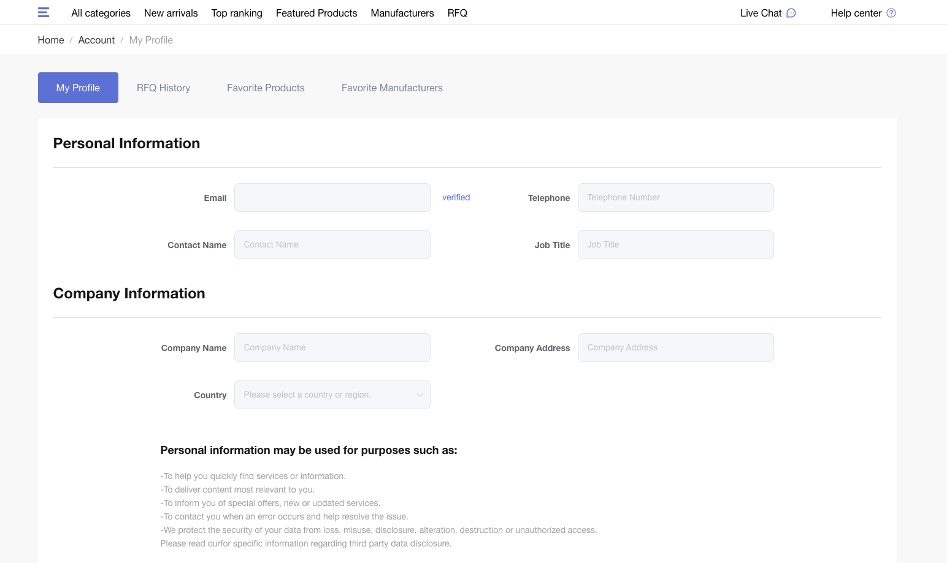Open All categories menu
Screen dimensions: 947x563
pos(101,13)
